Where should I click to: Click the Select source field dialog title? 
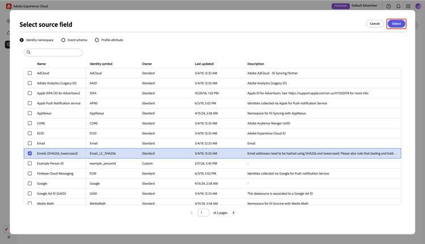pyautogui.click(x=46, y=25)
